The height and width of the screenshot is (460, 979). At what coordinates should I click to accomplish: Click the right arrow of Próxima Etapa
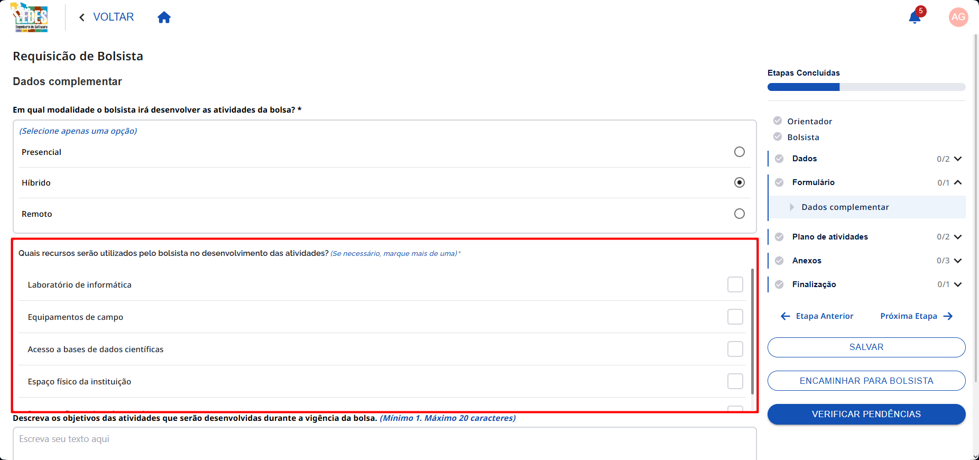(x=948, y=316)
